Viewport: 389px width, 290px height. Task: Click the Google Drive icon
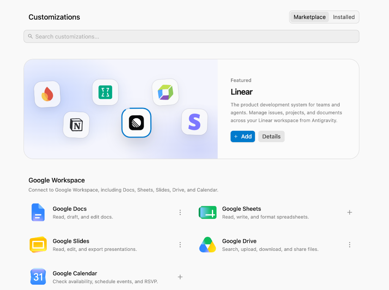(x=208, y=244)
